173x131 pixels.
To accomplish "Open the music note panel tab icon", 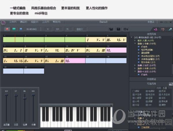I will (x=163, y=29).
